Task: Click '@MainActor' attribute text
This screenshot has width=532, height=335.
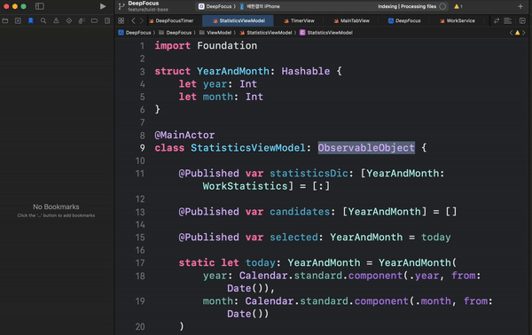Action: point(184,135)
